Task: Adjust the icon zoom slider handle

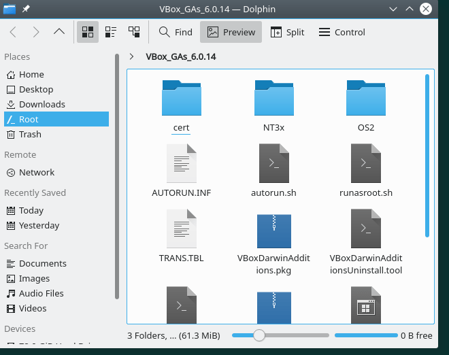Action: pyautogui.click(x=259, y=335)
